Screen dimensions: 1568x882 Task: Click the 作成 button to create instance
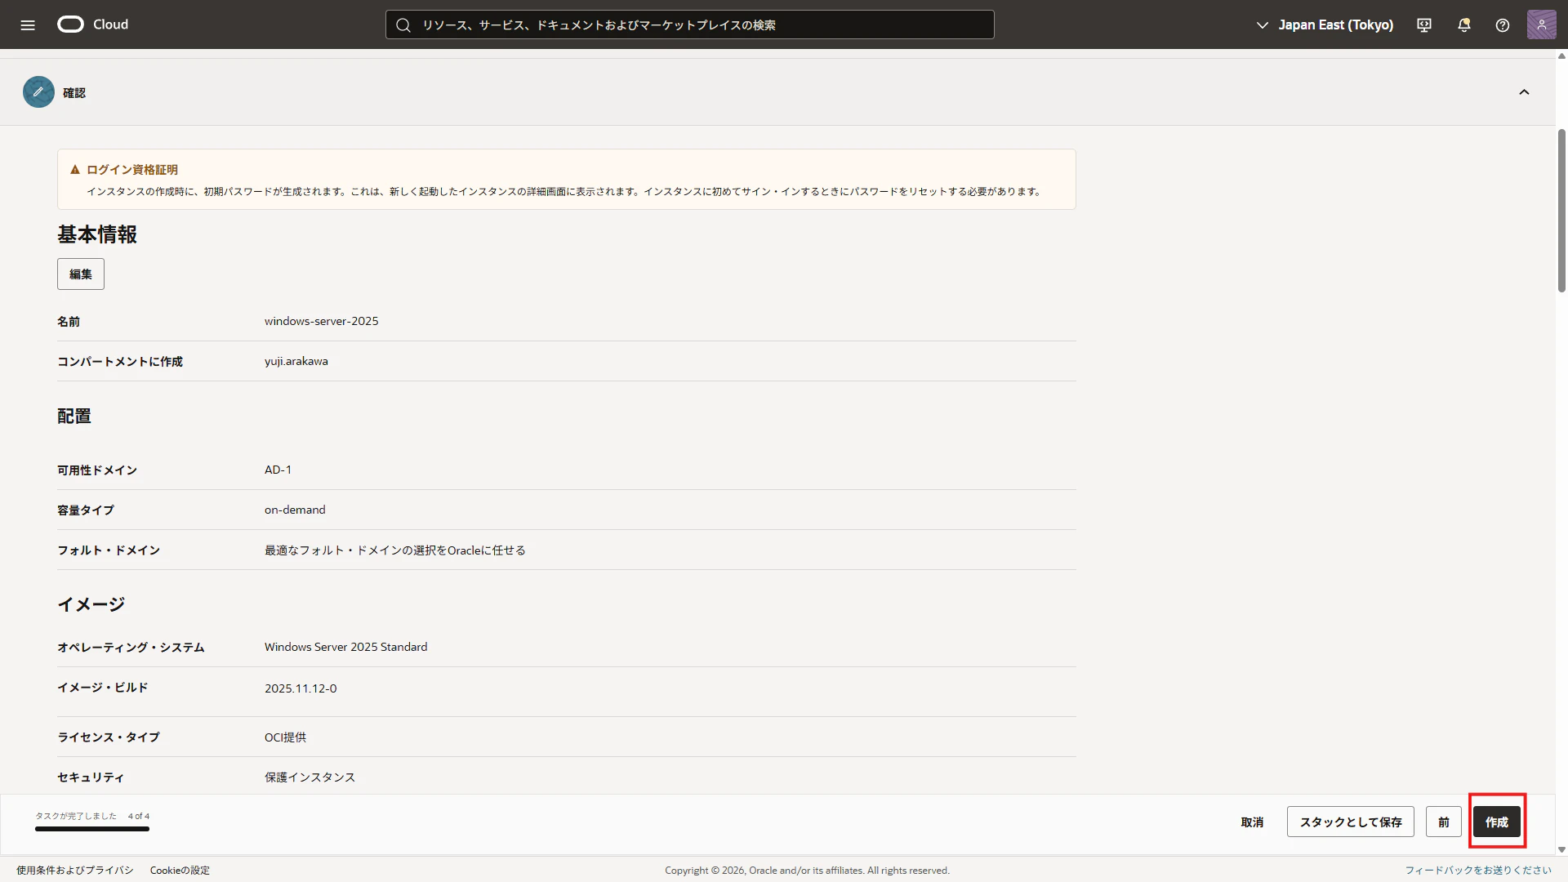click(x=1497, y=822)
